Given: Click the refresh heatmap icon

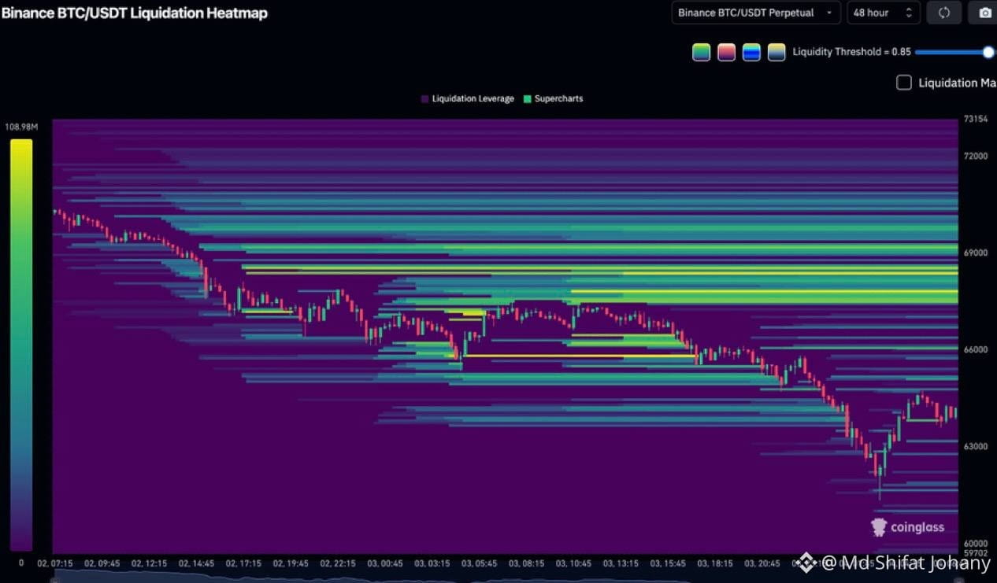Looking at the screenshot, I should tap(944, 13).
